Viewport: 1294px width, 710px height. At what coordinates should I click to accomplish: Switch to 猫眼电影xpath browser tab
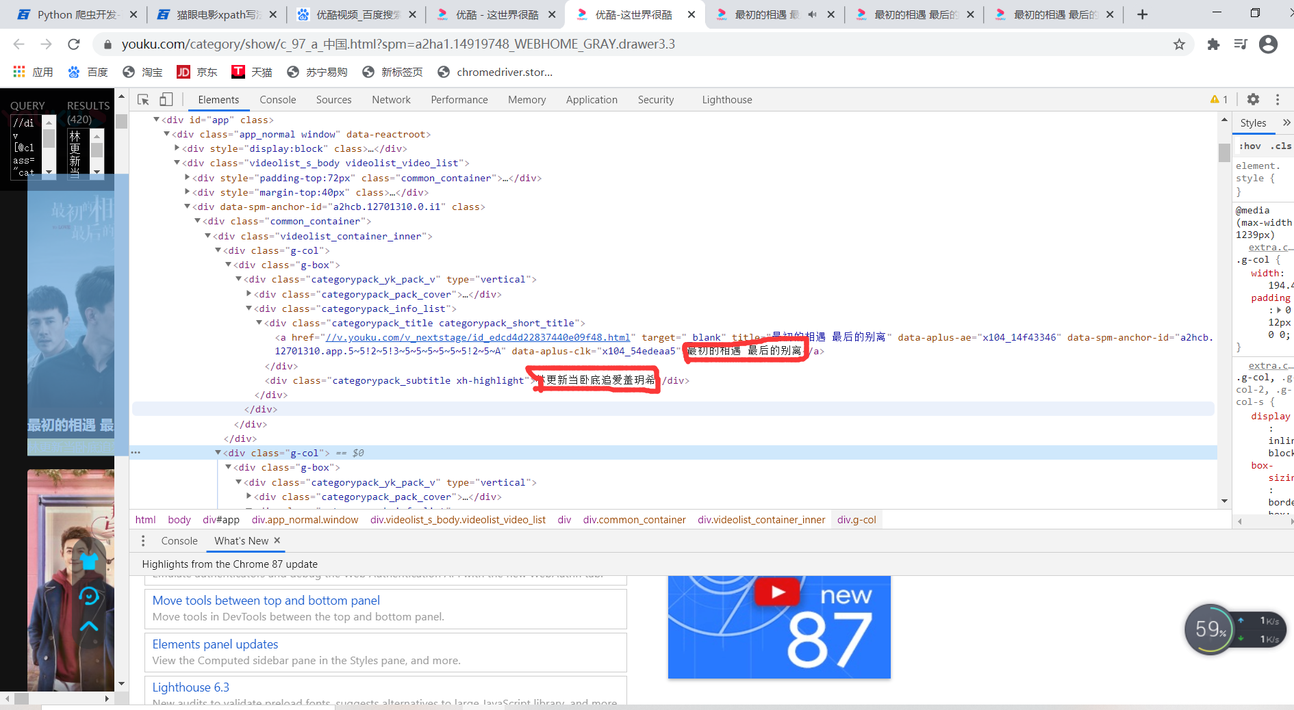(x=217, y=14)
